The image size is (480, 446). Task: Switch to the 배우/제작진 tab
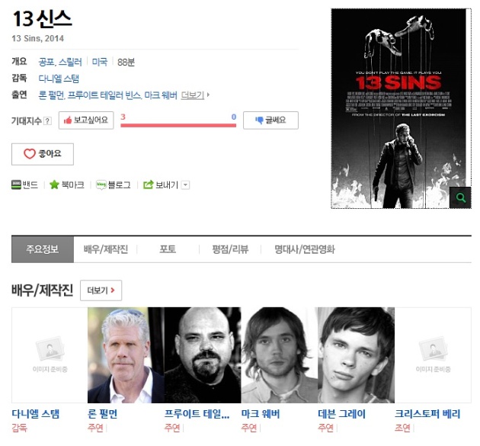coord(106,249)
